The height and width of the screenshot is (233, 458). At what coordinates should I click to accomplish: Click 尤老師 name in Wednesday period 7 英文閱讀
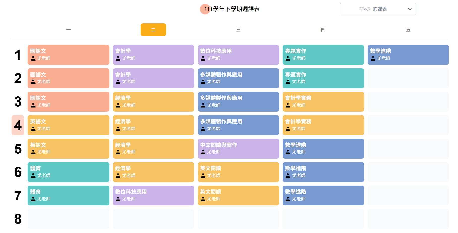(214, 199)
